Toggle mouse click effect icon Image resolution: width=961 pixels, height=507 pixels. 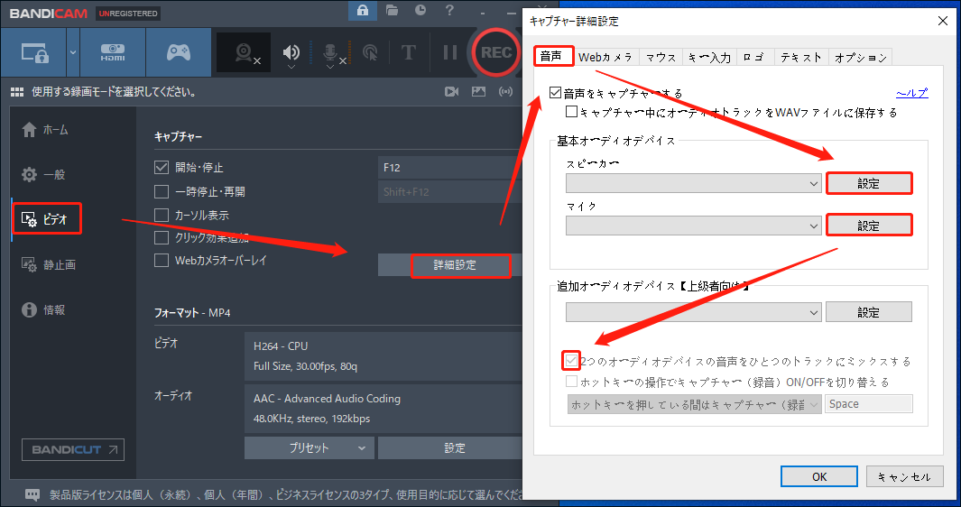coord(370,53)
